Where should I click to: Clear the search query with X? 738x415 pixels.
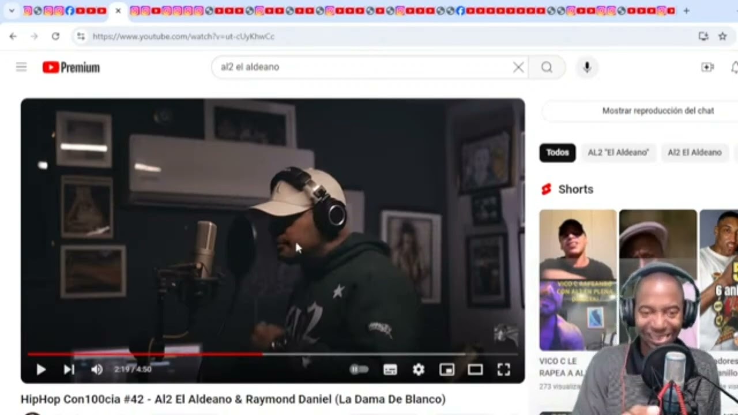click(518, 67)
